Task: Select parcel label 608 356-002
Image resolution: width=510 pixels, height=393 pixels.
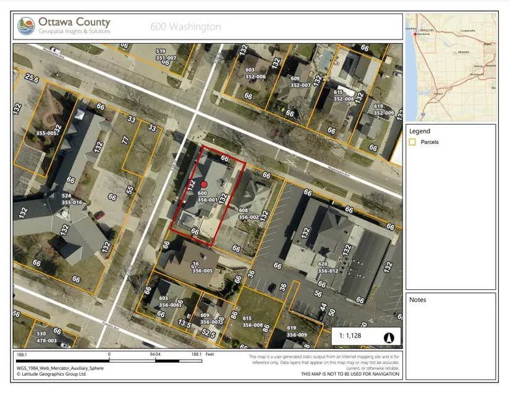Action: click(x=248, y=213)
